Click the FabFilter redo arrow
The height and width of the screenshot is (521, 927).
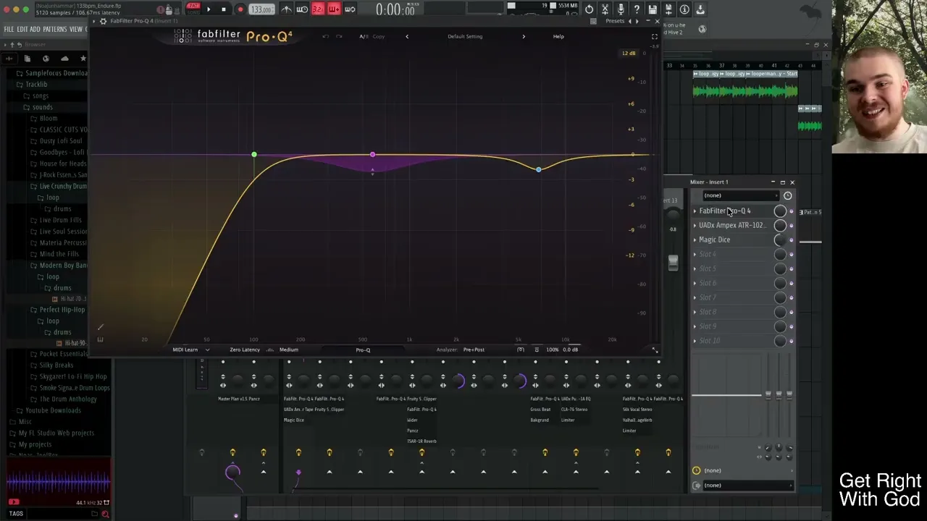(x=339, y=36)
